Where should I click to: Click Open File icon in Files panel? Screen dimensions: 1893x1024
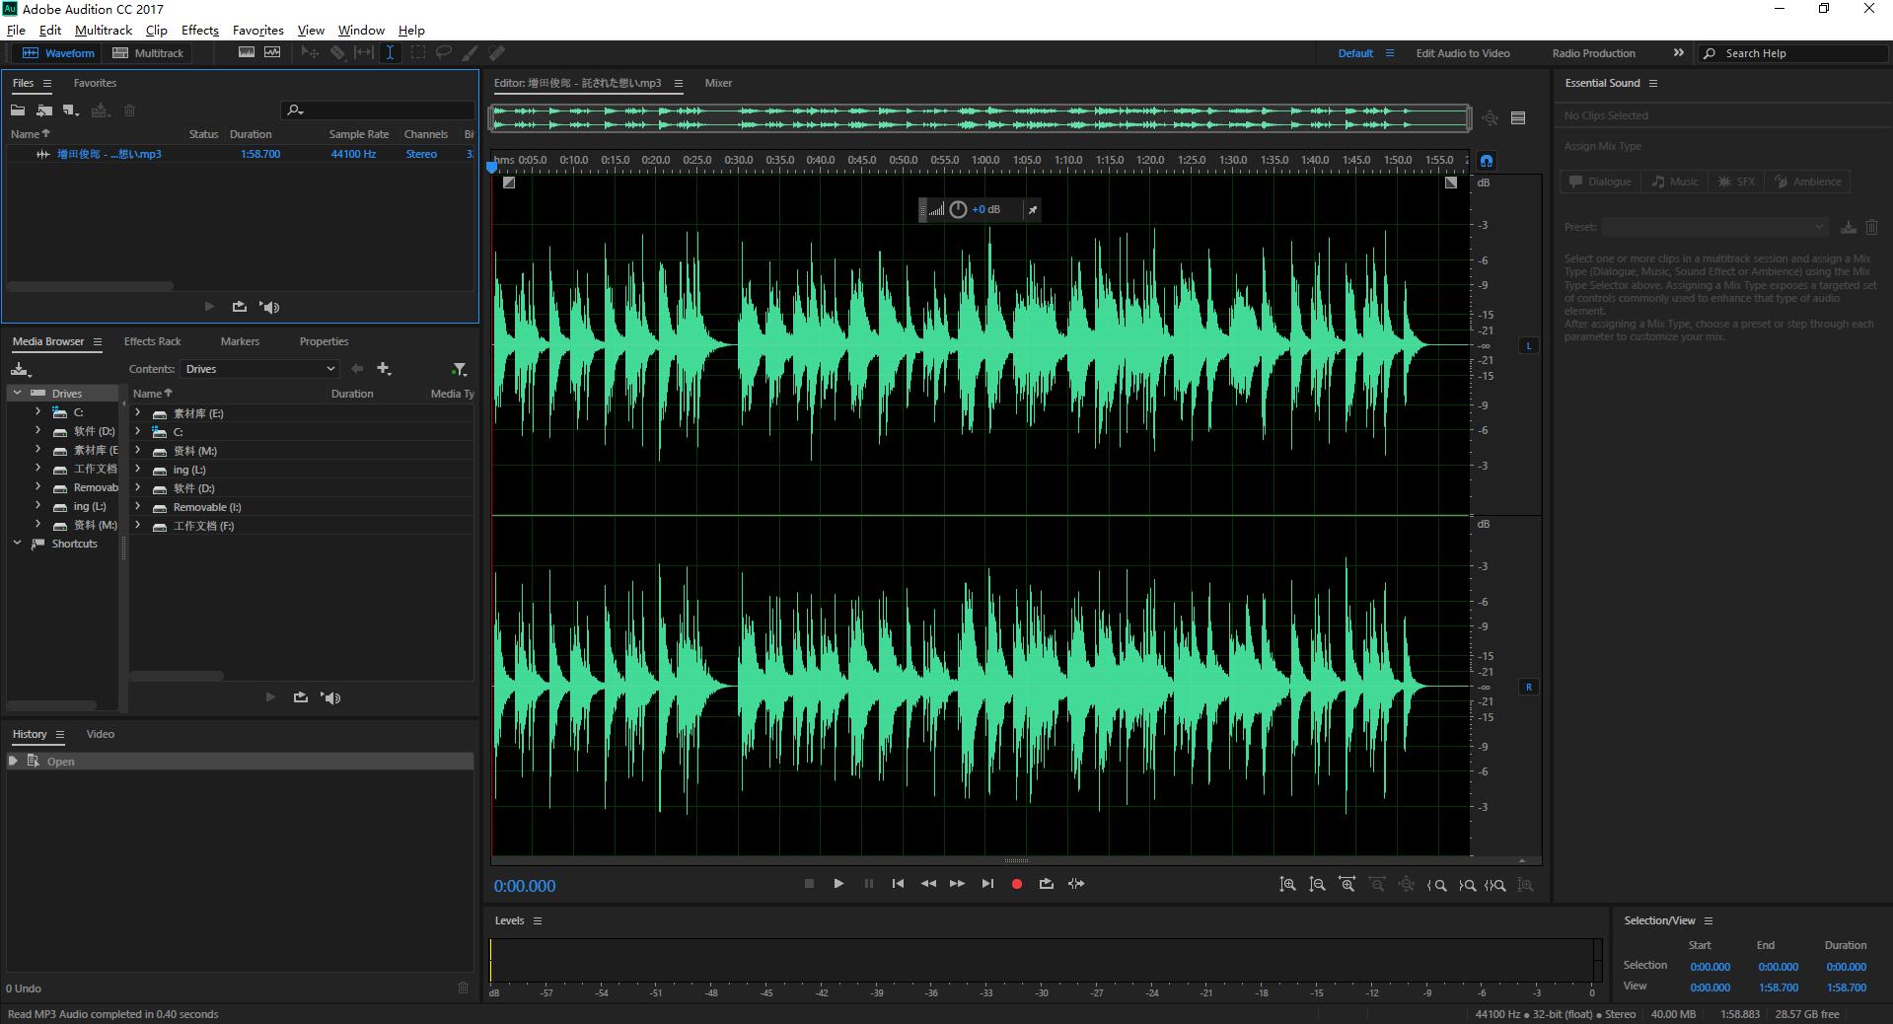click(18, 110)
